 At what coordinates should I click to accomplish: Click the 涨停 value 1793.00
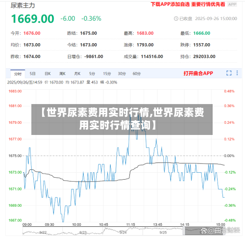pyautogui.click(x=145, y=45)
